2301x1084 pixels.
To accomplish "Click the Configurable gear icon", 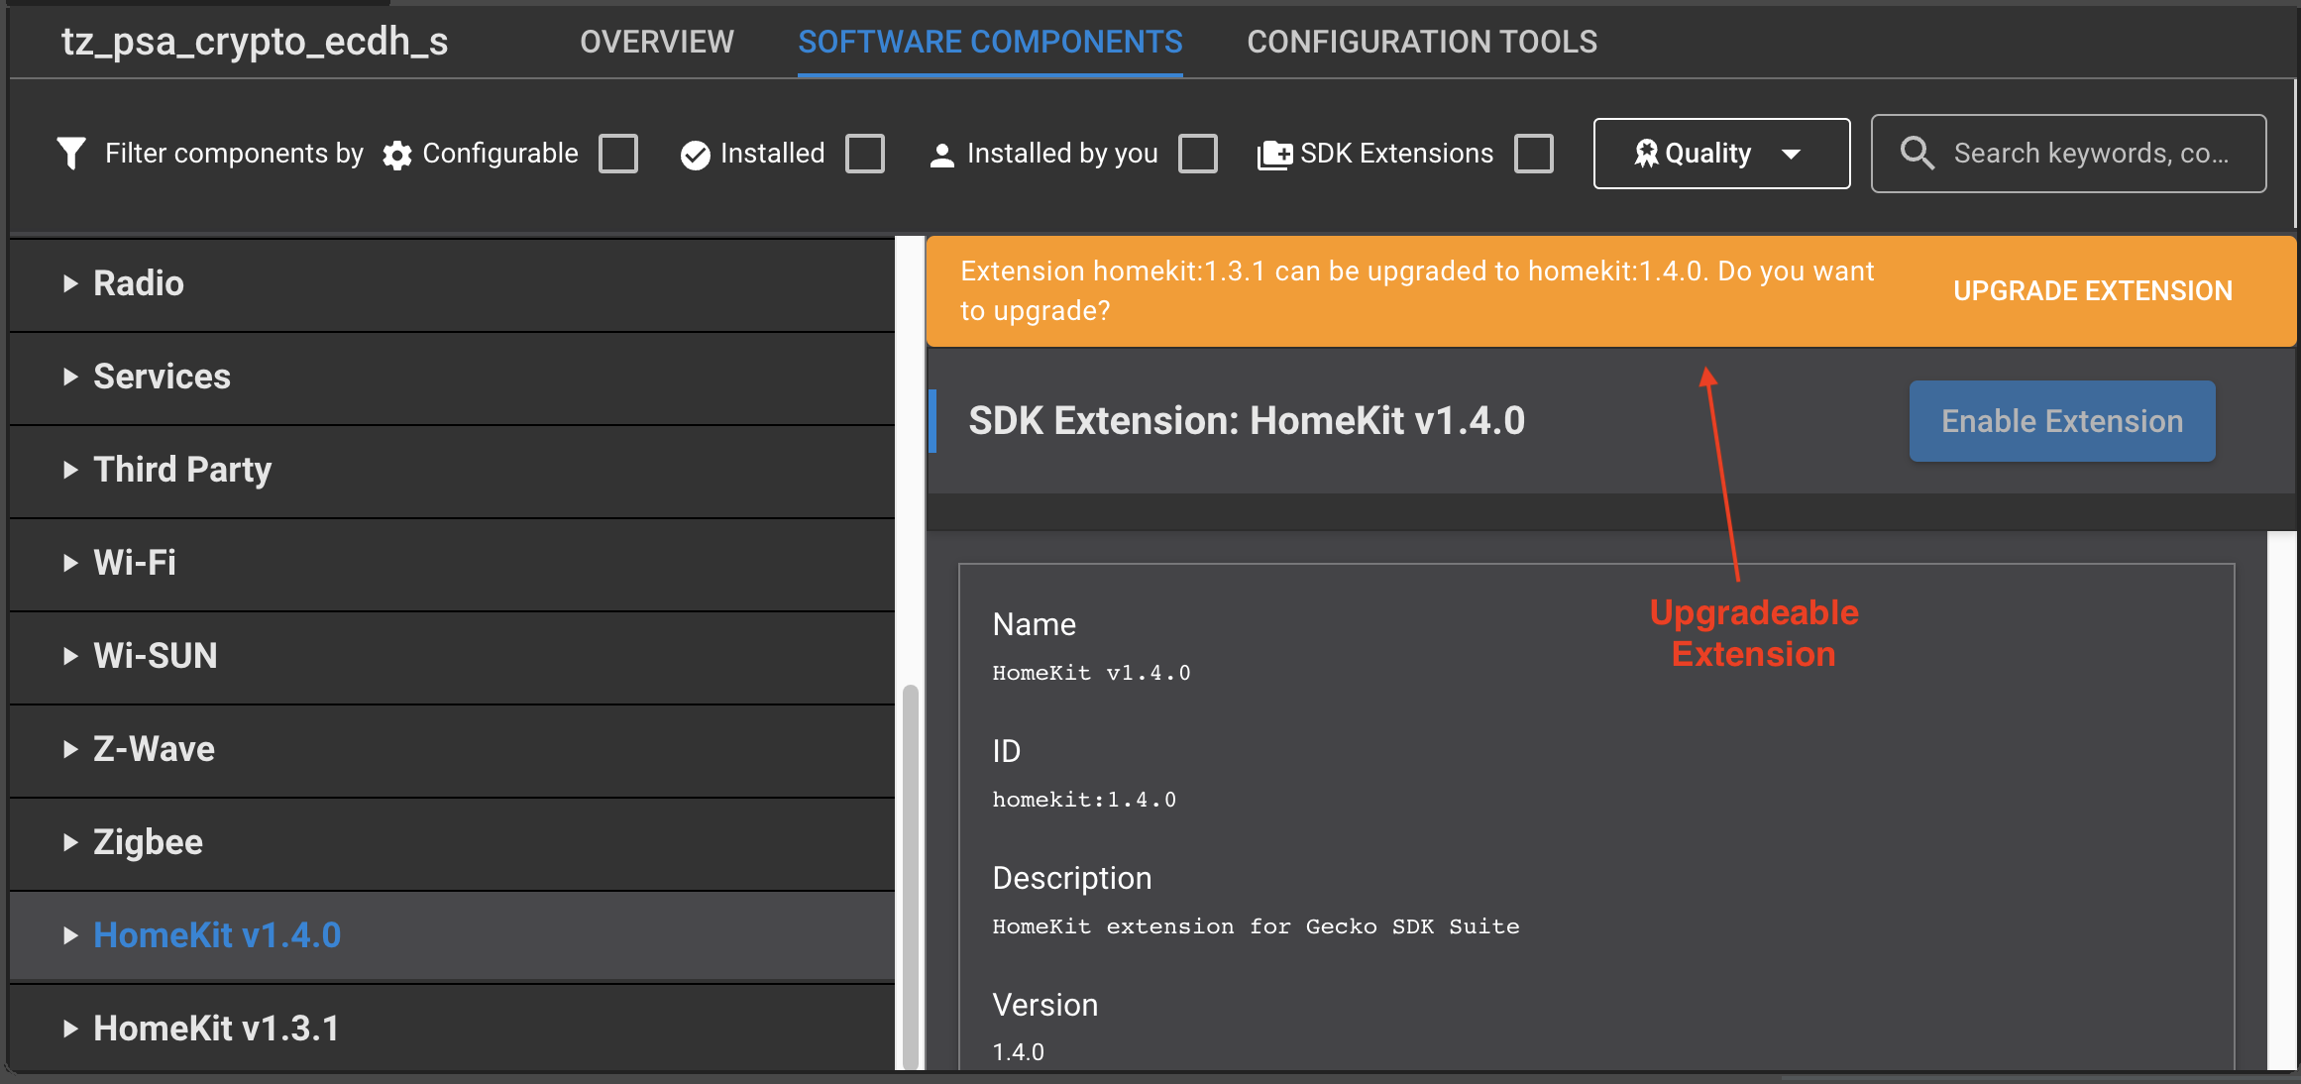I will [x=396, y=154].
